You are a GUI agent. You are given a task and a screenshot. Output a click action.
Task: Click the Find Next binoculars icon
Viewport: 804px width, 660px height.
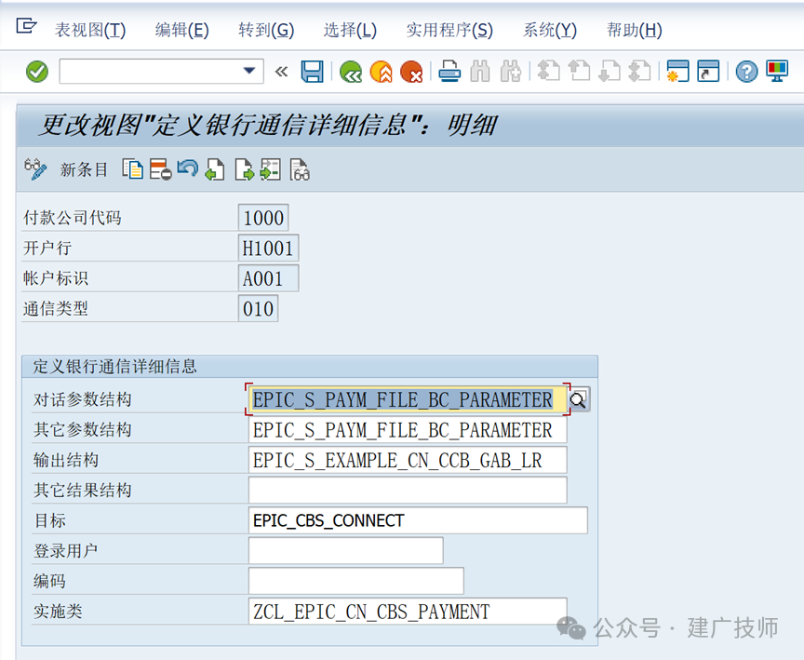click(x=511, y=72)
